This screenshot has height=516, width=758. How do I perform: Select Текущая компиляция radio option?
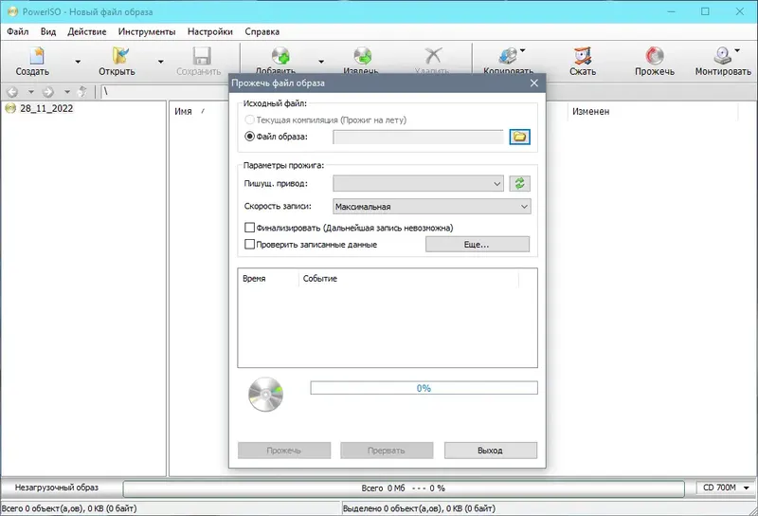(249, 120)
